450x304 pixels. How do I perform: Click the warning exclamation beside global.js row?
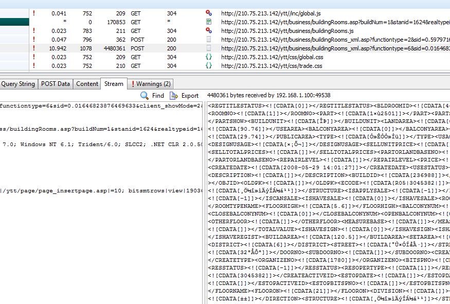tap(34, 13)
